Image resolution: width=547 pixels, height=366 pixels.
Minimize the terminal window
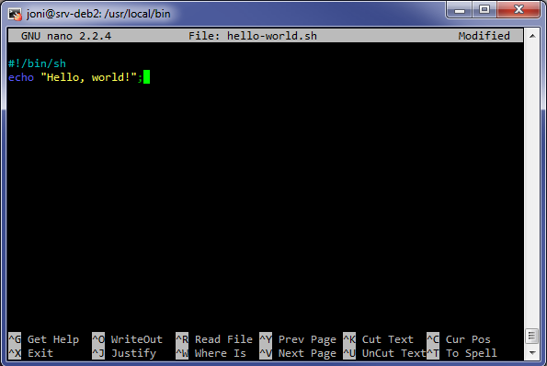(x=460, y=9)
